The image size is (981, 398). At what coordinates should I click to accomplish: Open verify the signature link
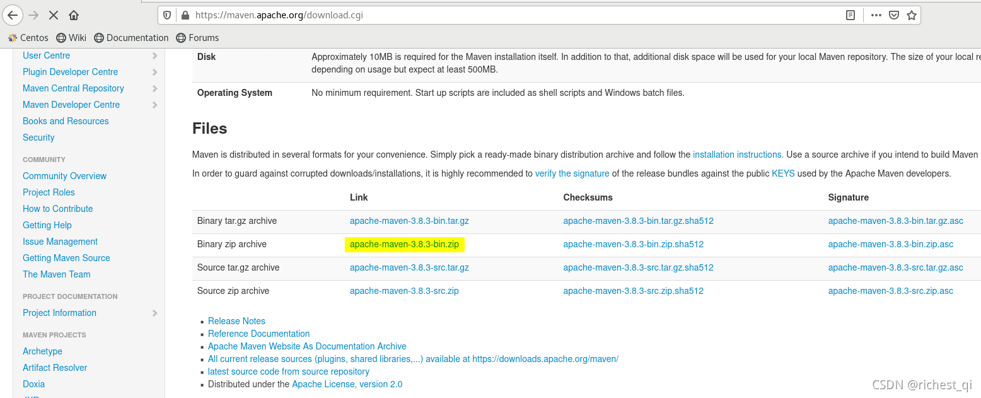(572, 173)
